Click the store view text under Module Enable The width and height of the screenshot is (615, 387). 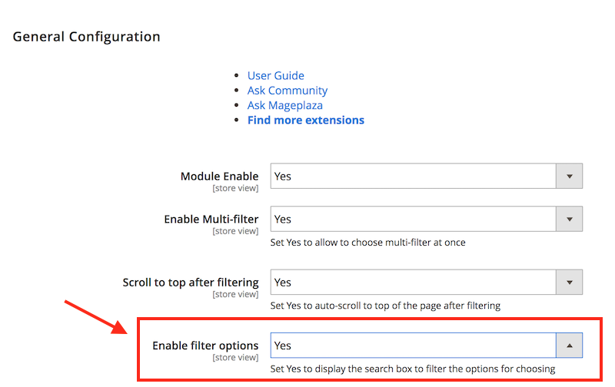coord(235,188)
